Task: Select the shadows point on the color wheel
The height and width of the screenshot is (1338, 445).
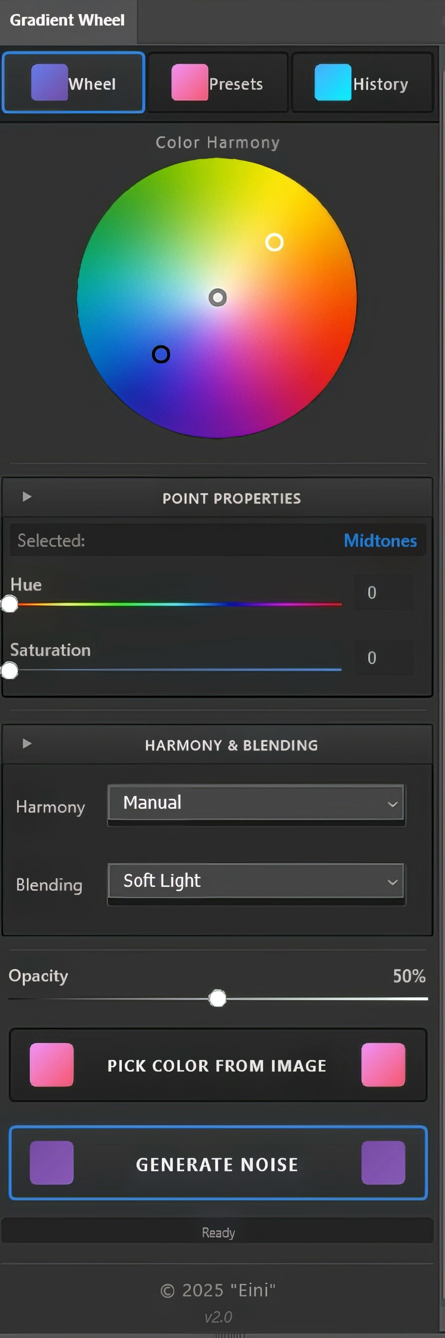Action: [x=161, y=354]
